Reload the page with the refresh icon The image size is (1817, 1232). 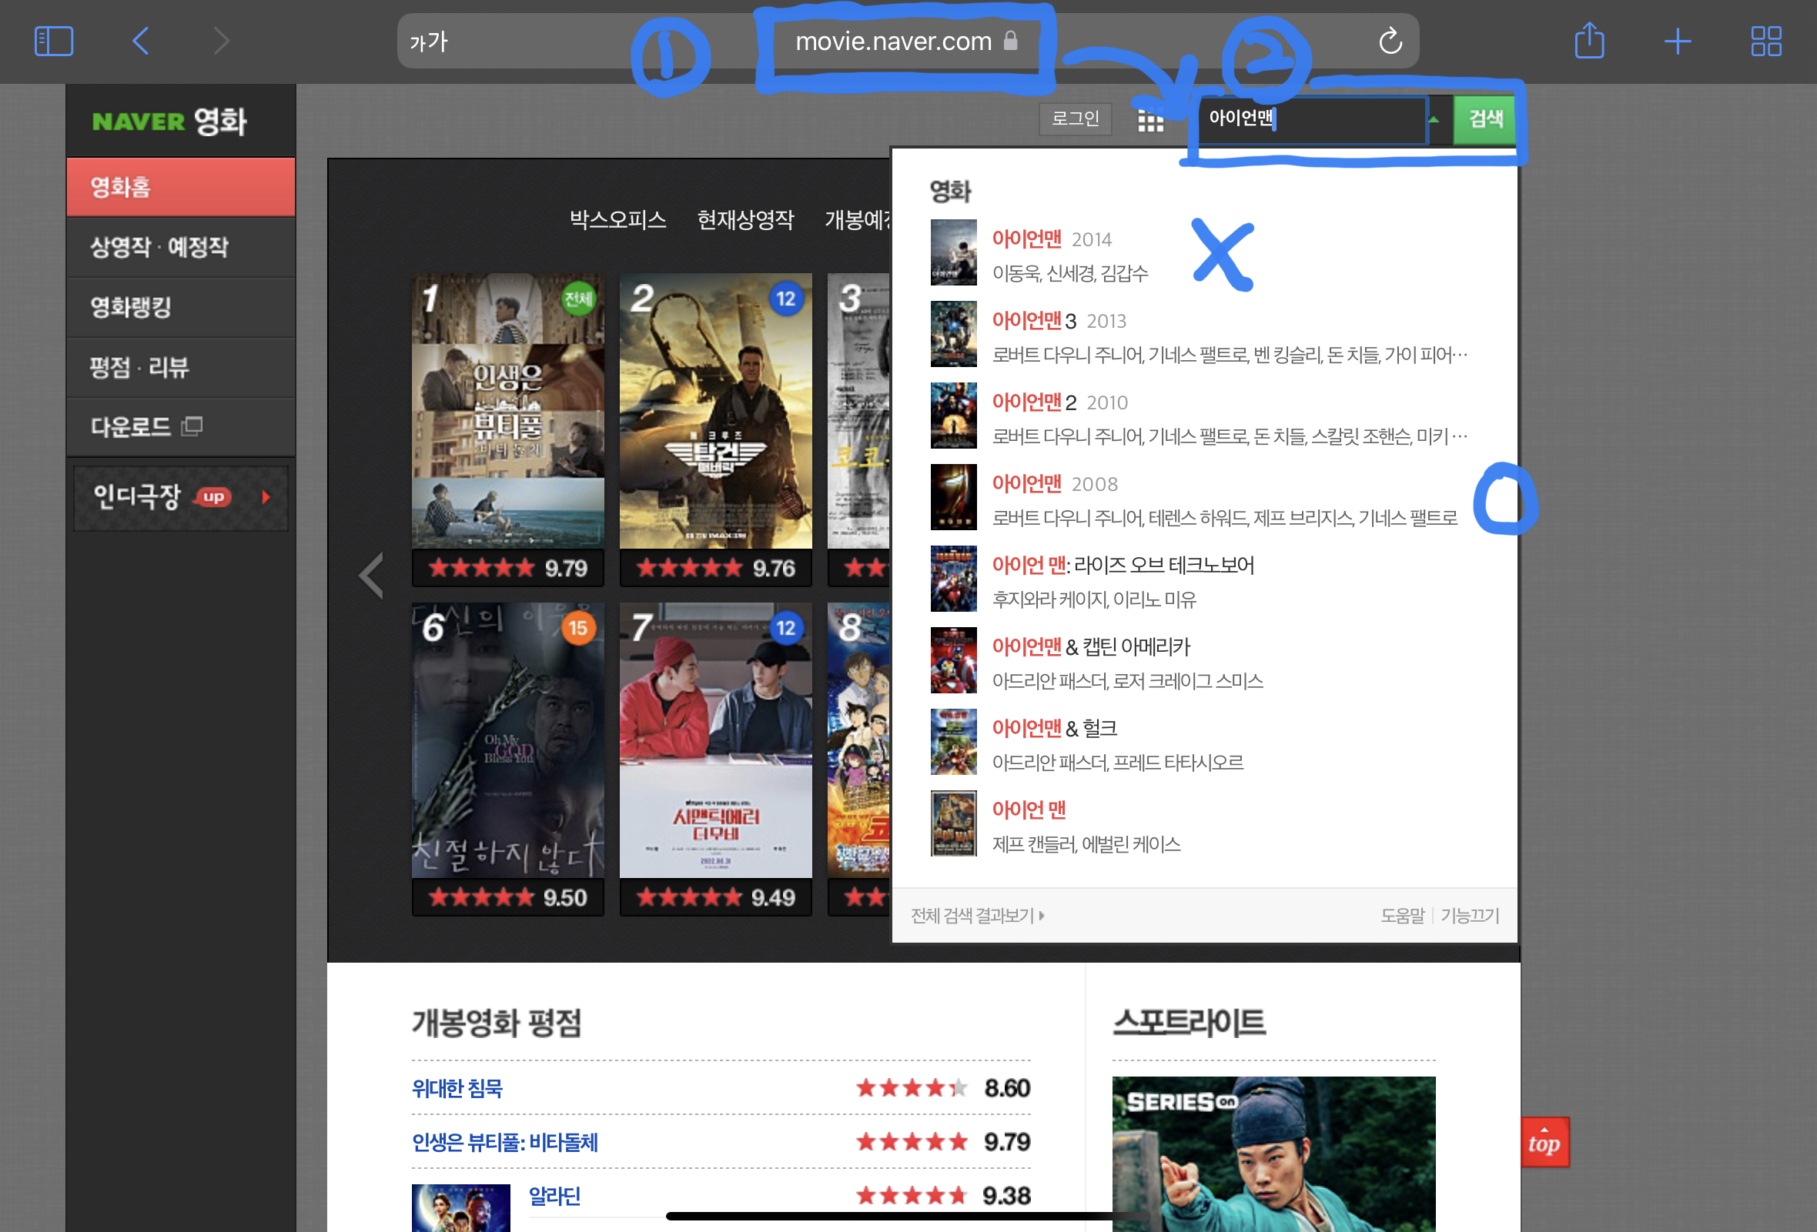pos(1390,41)
